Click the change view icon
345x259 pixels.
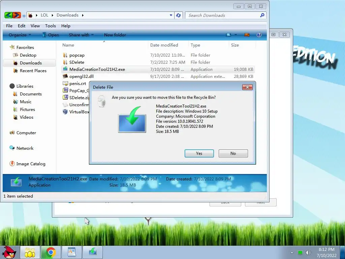pos(229,35)
